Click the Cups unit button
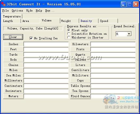 tap(80, 80)
